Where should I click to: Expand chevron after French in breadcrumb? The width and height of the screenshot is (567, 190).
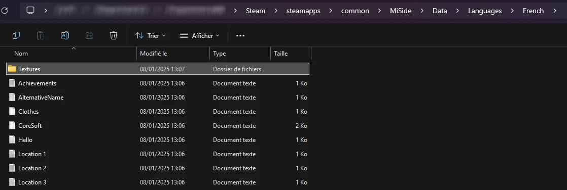555,11
